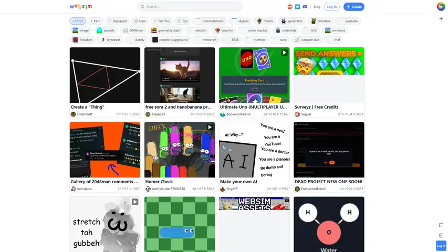Choose the bfdi tag chip
The height and width of the screenshot is (252, 448).
[x=311, y=30]
